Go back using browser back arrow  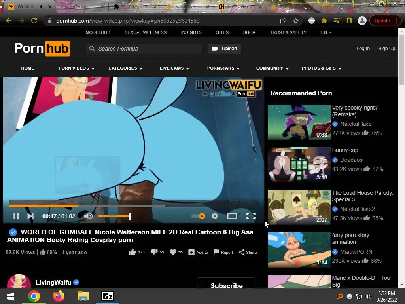(9, 21)
